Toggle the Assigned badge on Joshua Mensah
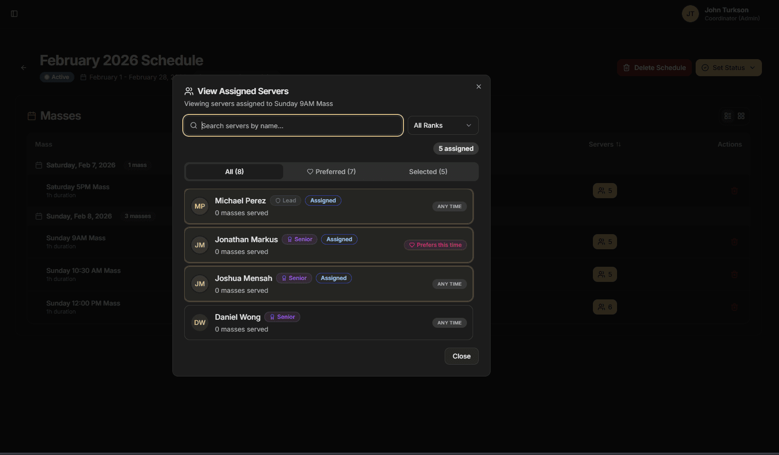 click(x=333, y=278)
